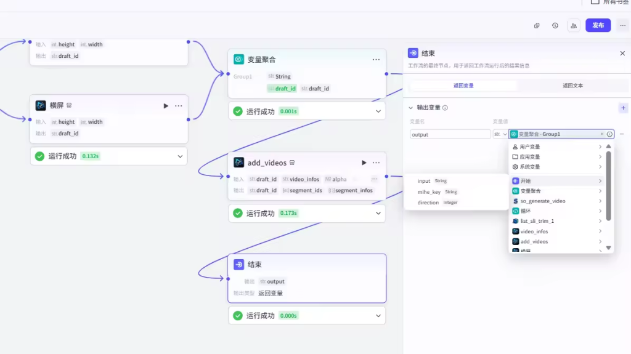
Task: Click the 发布 publish button
Action: click(x=598, y=25)
